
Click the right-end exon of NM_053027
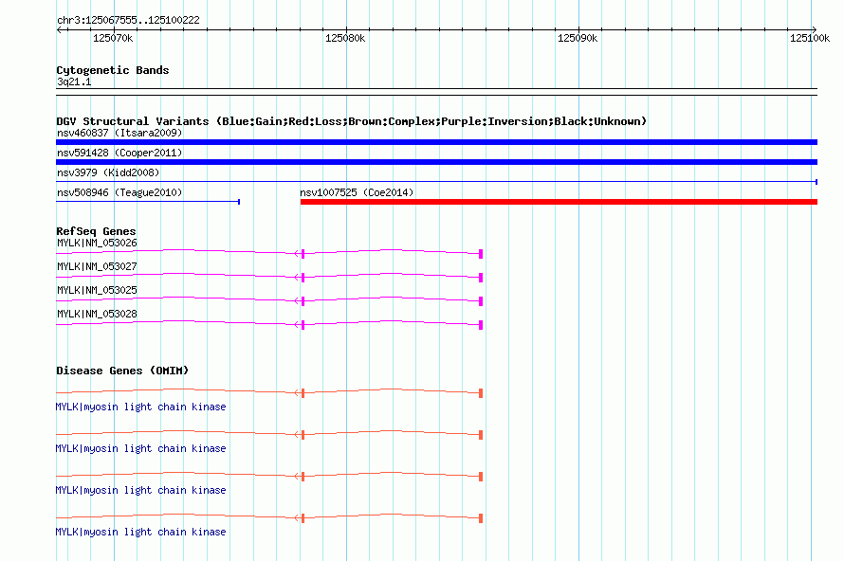click(x=481, y=278)
